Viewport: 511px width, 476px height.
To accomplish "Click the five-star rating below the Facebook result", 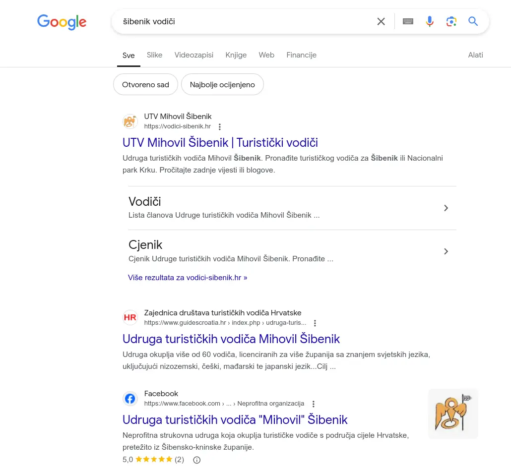I will pyautogui.click(x=154, y=459).
